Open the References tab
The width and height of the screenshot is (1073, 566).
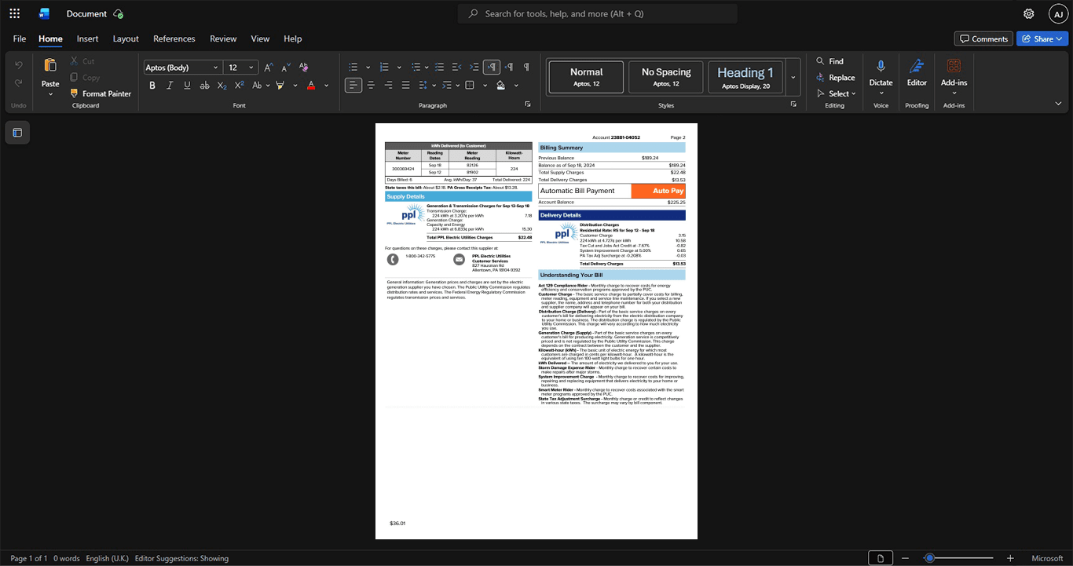coord(174,38)
